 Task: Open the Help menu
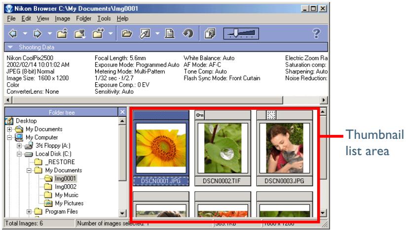pyautogui.click(x=122, y=19)
